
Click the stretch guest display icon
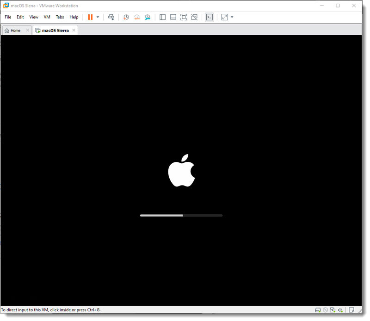tap(225, 17)
